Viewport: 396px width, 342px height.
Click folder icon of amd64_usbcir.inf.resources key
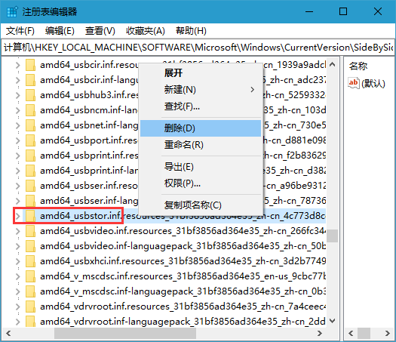(30, 65)
